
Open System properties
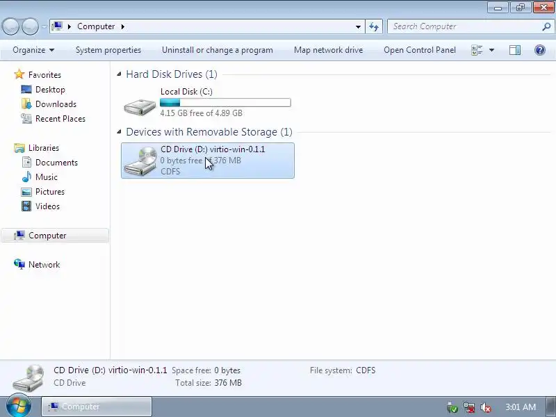(108, 50)
